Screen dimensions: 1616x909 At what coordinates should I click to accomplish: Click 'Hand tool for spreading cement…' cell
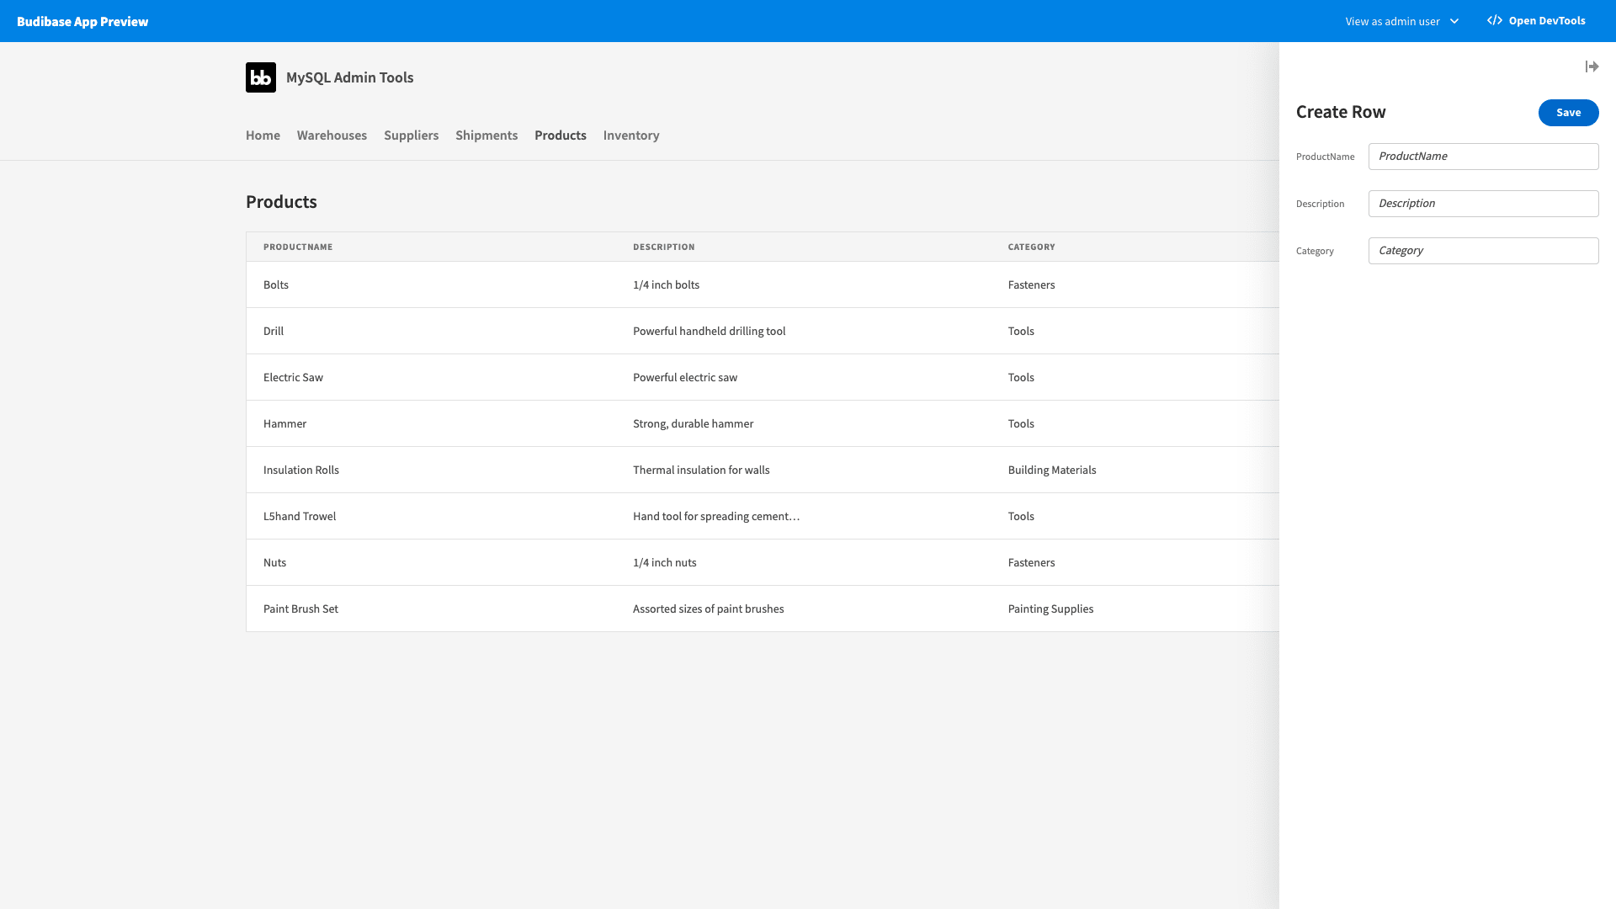point(716,516)
